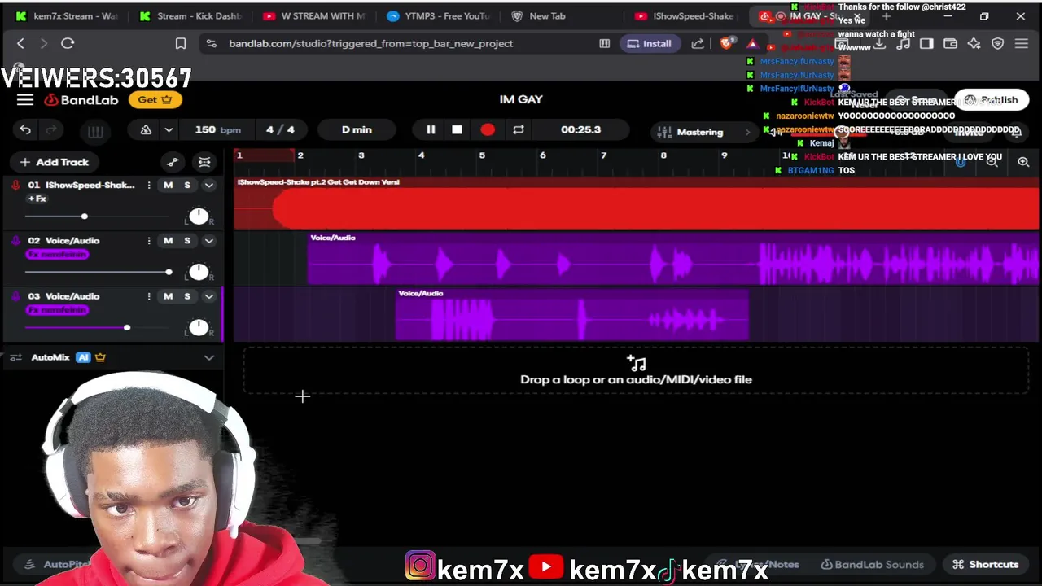Toggle the metronome icon

[x=146, y=130]
